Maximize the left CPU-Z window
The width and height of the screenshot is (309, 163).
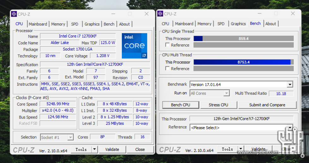(130, 14)
